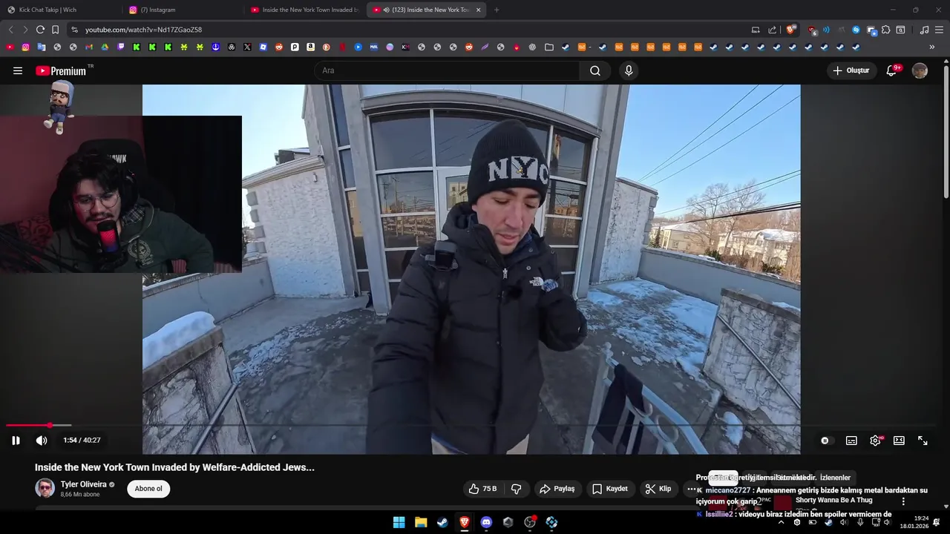Open the X (Twitter) bookmark icon

point(247,47)
